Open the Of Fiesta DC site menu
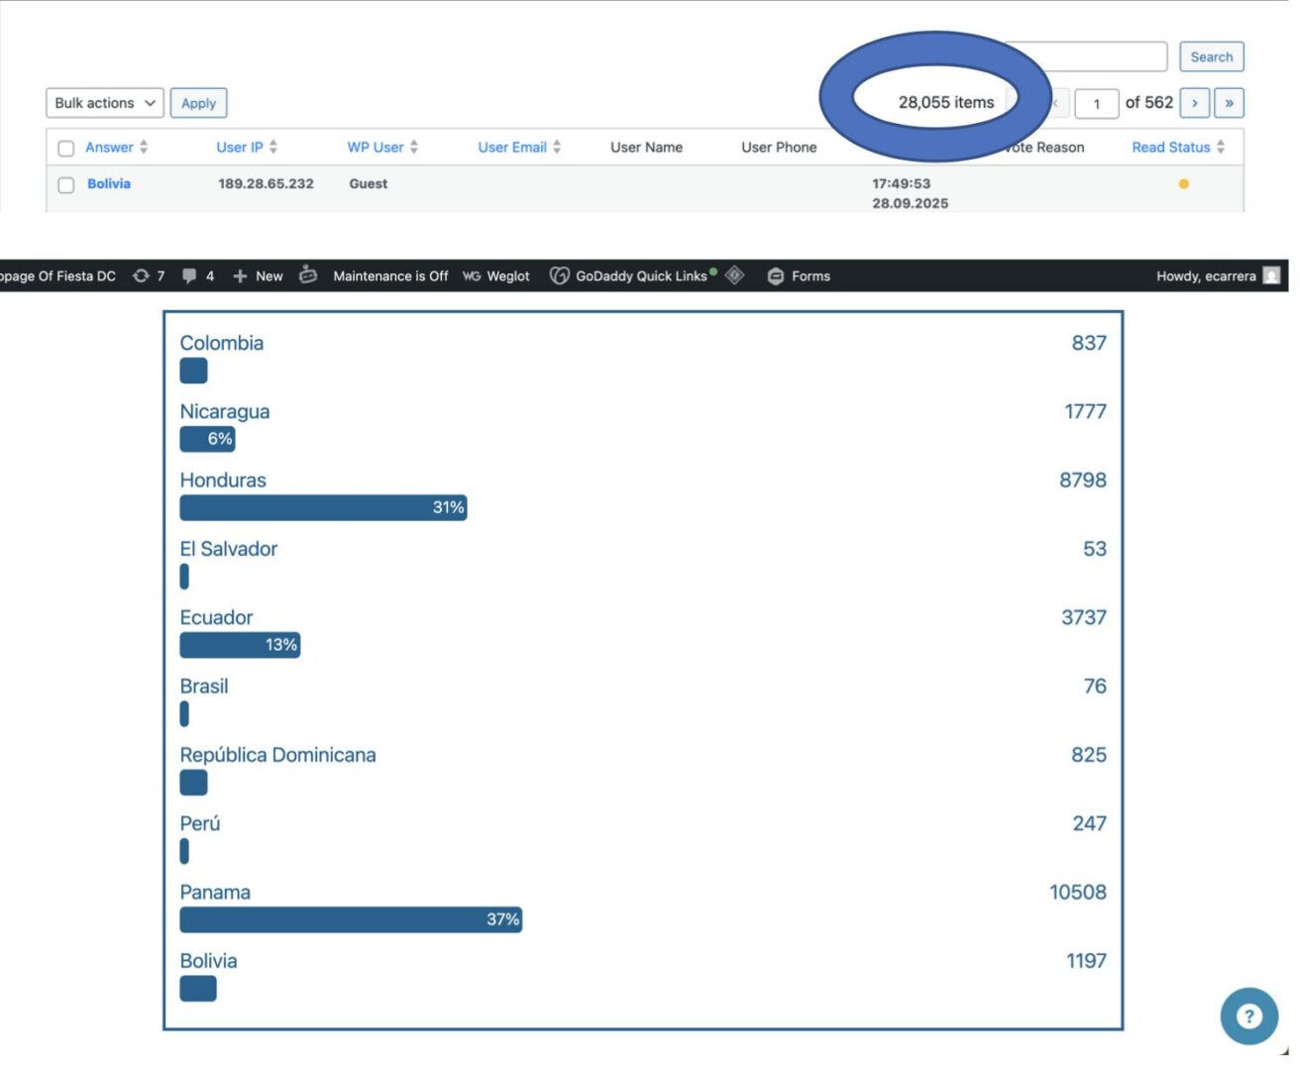 [57, 275]
